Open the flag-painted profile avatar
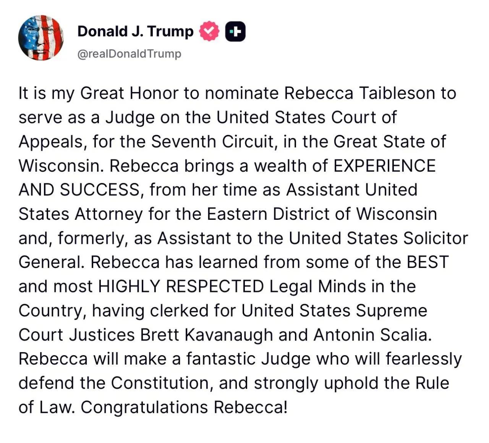The height and width of the screenshot is (443, 489). pos(41,38)
